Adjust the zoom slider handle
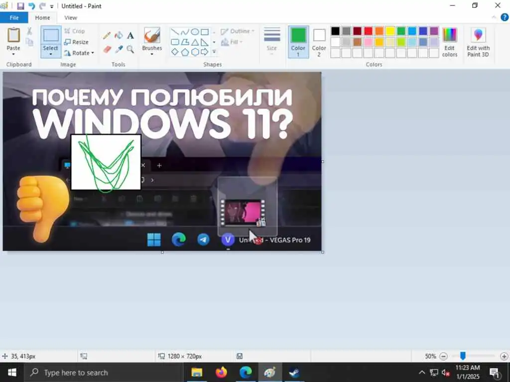This screenshot has height=382, width=510. [463, 356]
